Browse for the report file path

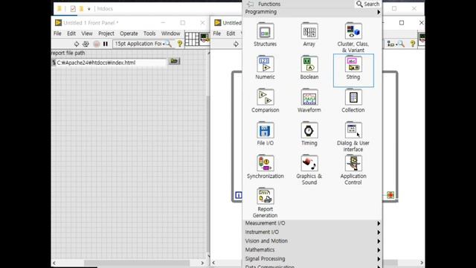[x=174, y=61]
